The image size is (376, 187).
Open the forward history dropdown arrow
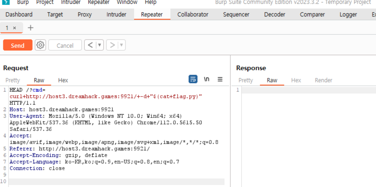coord(122,45)
